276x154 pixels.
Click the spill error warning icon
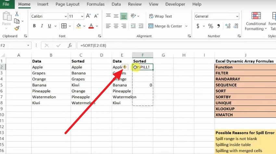125,67
